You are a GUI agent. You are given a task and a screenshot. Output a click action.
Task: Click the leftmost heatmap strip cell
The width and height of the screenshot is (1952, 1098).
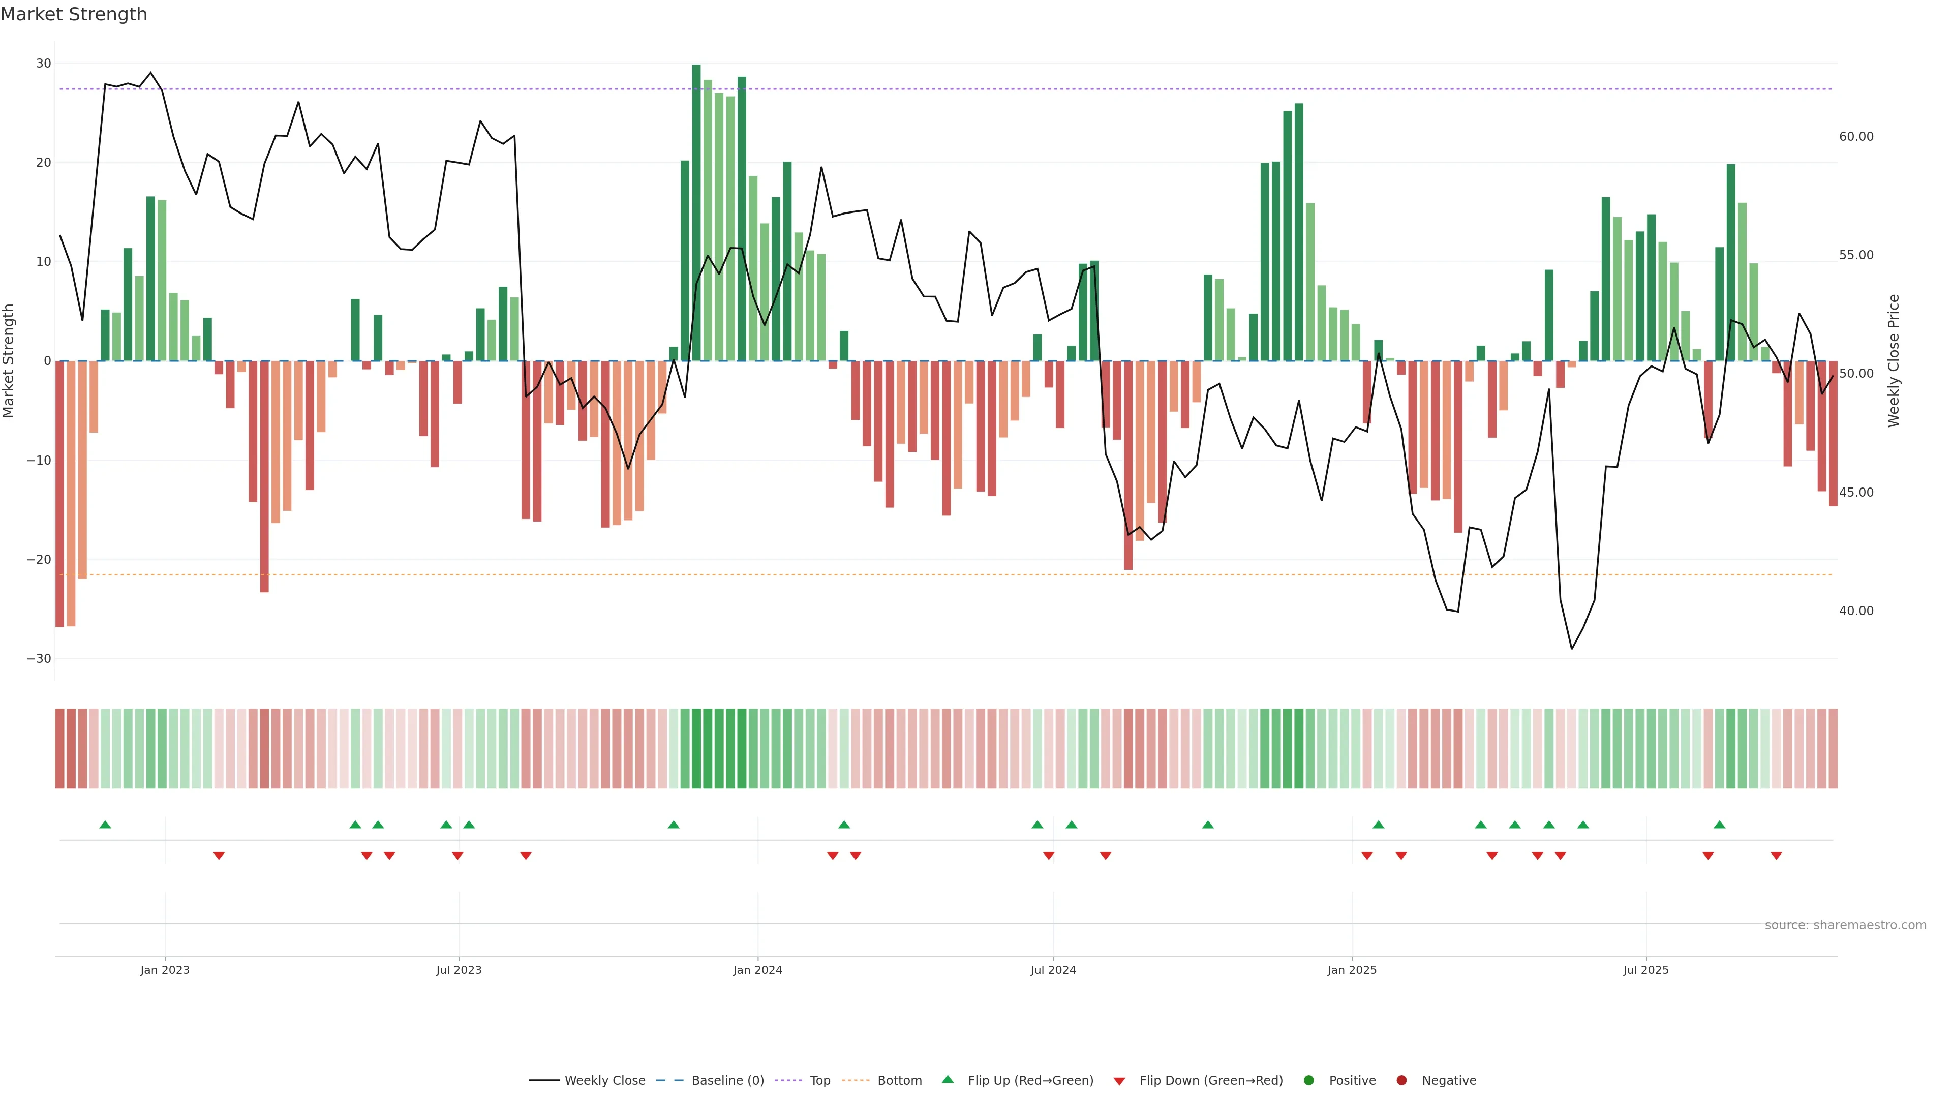click(59, 749)
